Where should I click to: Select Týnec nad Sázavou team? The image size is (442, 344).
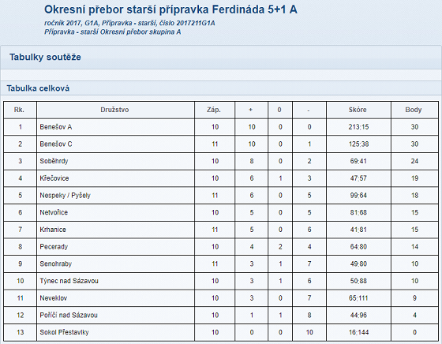(x=69, y=281)
